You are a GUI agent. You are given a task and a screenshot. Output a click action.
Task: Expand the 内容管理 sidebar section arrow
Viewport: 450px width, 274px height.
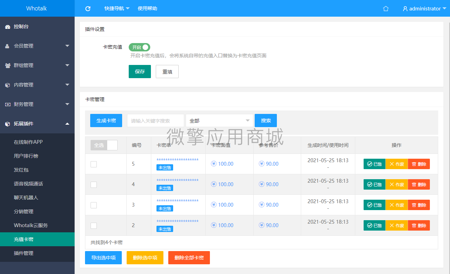[67, 85]
